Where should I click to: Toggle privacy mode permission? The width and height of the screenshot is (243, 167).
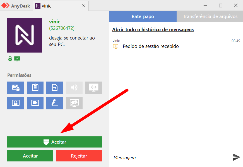(74, 103)
